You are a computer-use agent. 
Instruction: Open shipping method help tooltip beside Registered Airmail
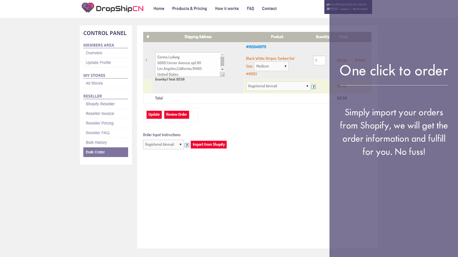314,86
